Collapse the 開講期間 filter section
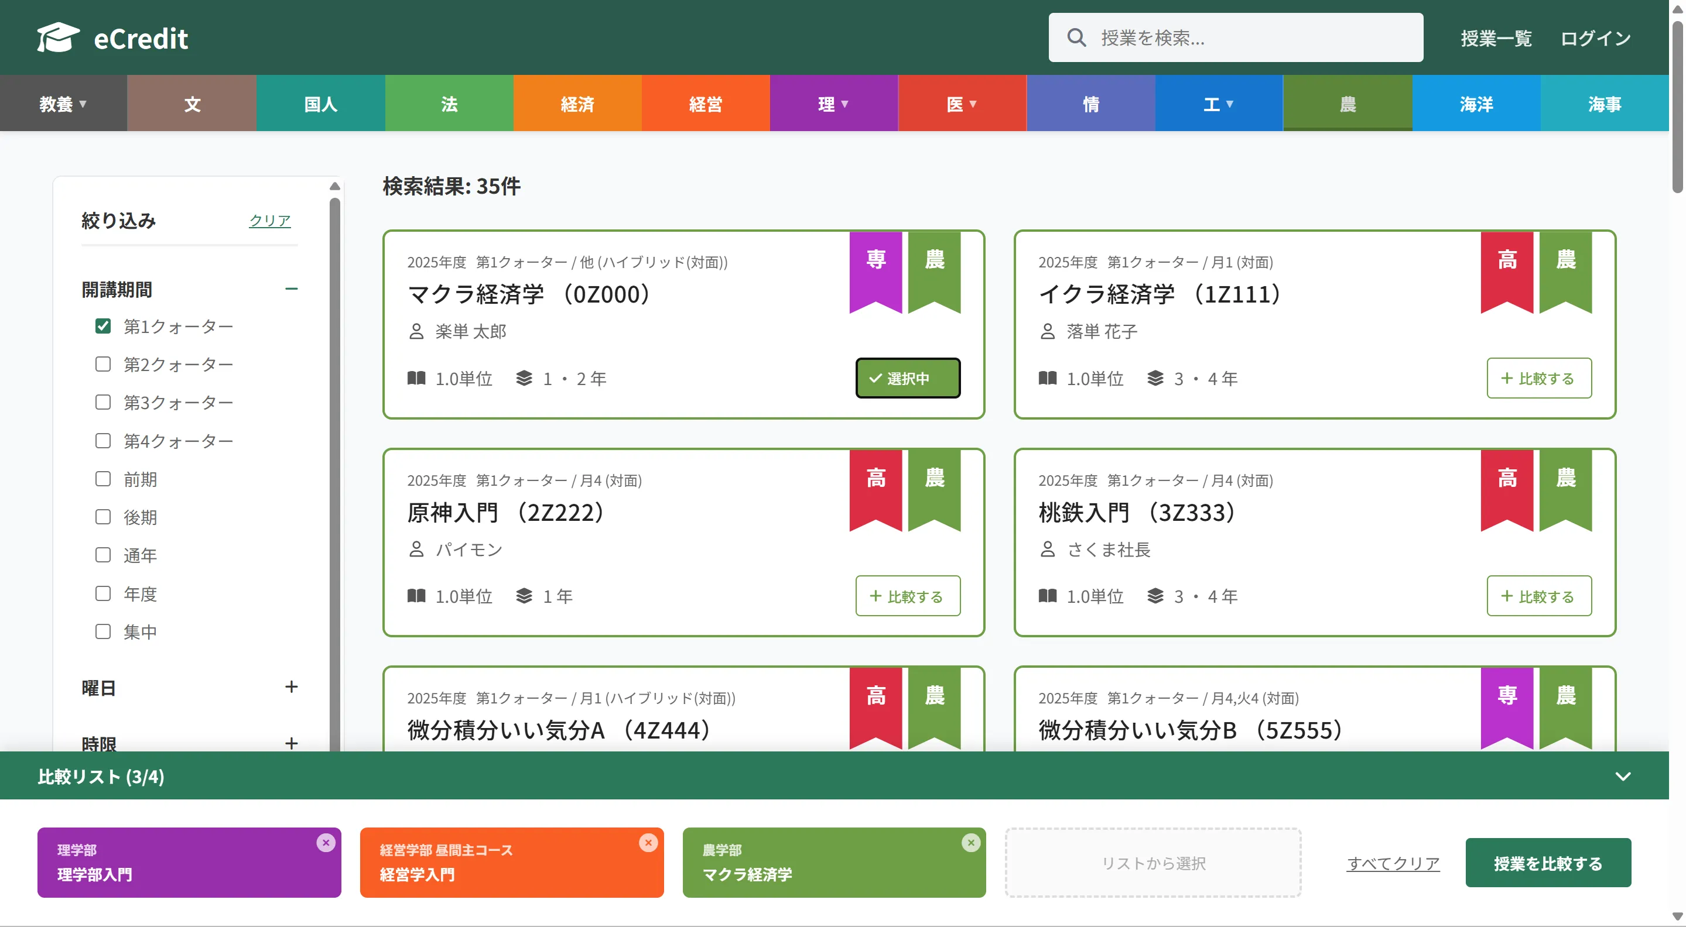The height and width of the screenshot is (927, 1686). point(292,289)
